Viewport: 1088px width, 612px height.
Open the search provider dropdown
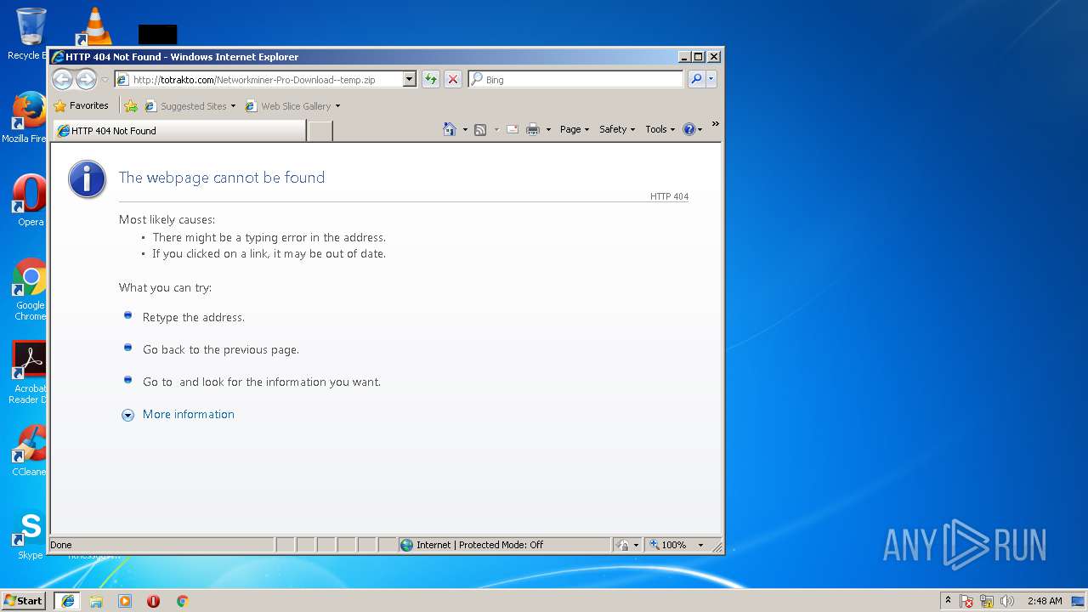coord(711,80)
